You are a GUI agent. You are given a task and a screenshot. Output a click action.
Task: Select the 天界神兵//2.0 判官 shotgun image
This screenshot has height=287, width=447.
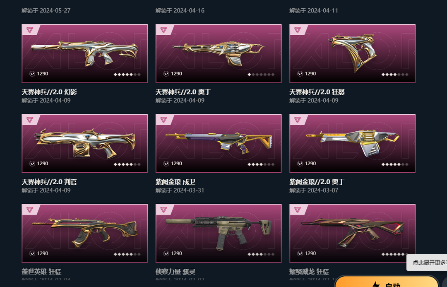85,143
